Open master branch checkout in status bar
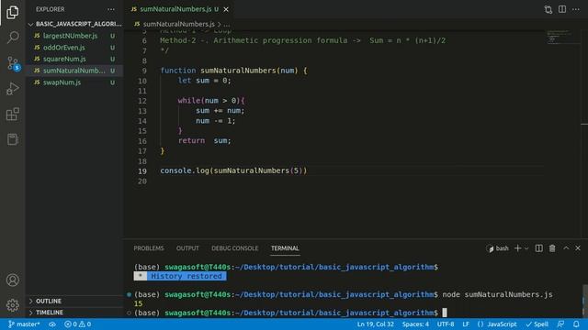The height and width of the screenshot is (330, 588). (24, 324)
